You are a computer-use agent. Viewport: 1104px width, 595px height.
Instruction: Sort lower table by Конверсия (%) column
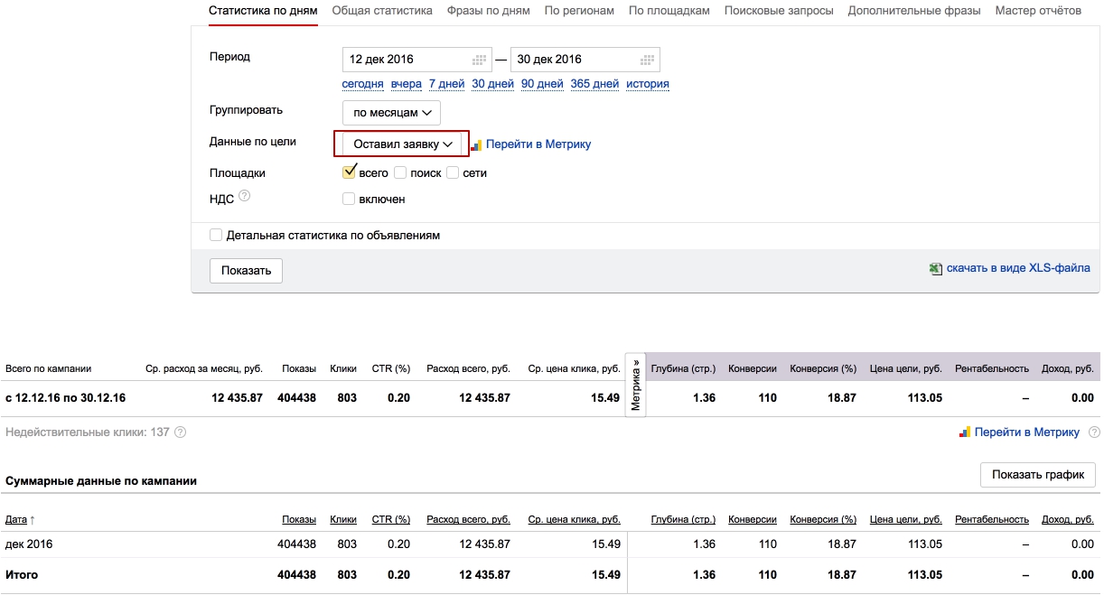coord(823,519)
